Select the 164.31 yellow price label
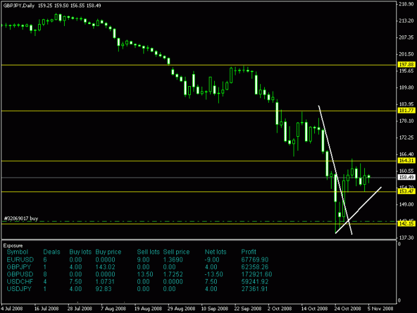This screenshot has width=417, height=313. [406, 160]
